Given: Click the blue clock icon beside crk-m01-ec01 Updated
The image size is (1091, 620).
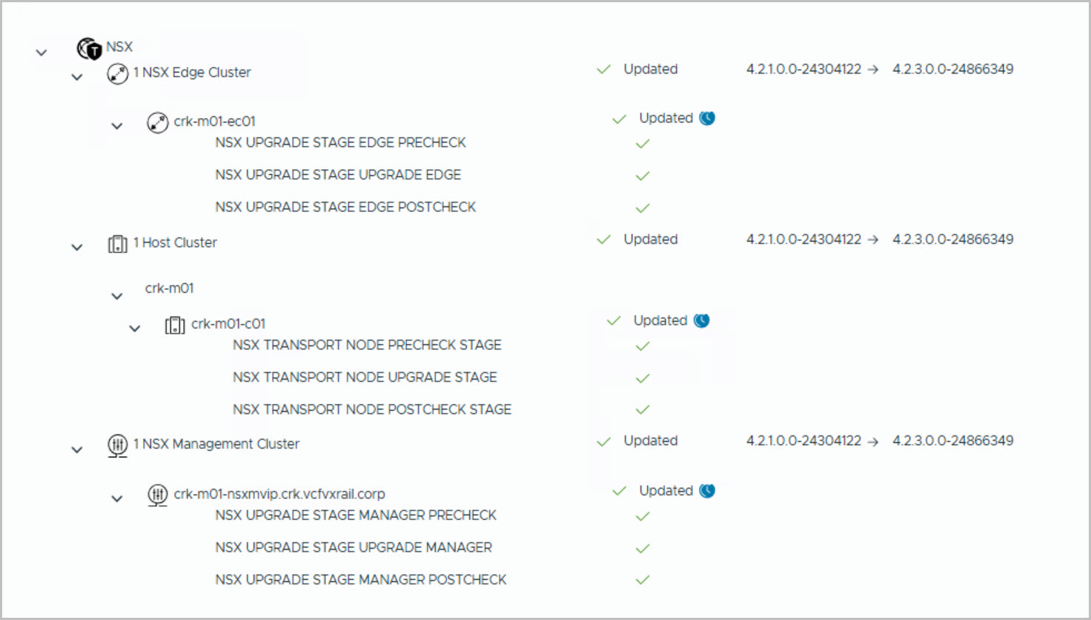Looking at the screenshot, I should pos(707,118).
